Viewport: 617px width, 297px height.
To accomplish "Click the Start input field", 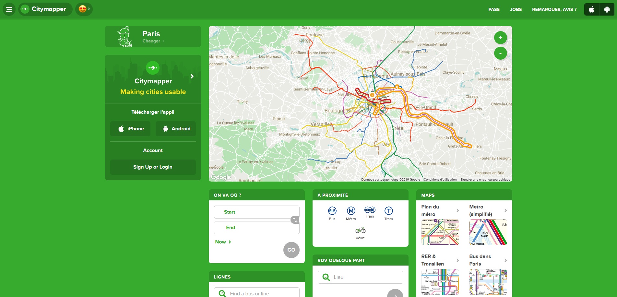I will click(x=257, y=212).
